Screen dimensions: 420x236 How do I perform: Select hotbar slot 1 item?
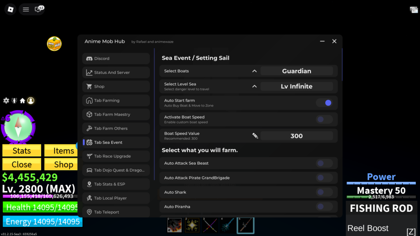(x=174, y=225)
